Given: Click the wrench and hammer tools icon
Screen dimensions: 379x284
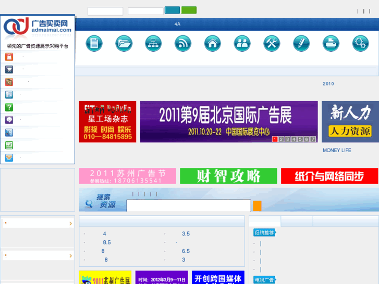Looking at the screenshot, I should pyautogui.click(x=272, y=43).
